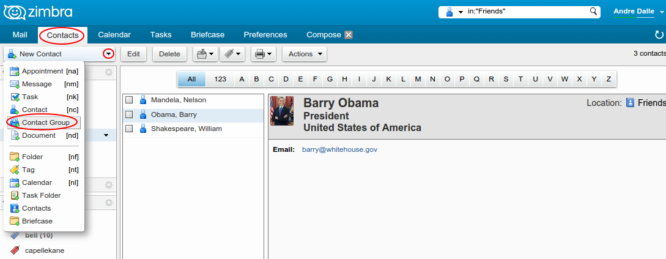Select the Mandela, Nelson contact row
This screenshot has height=259, width=666.
(x=193, y=100)
